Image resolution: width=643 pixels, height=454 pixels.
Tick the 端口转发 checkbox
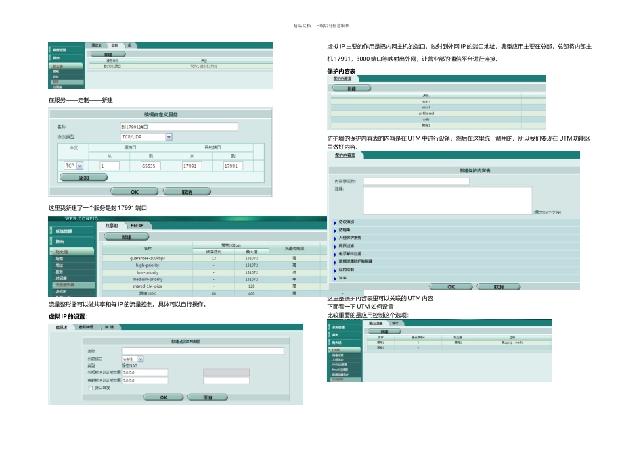click(x=91, y=388)
